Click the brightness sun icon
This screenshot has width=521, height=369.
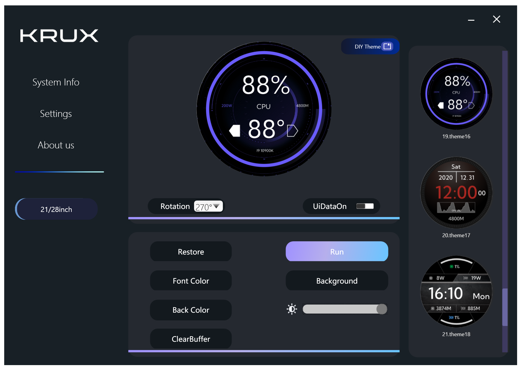pyautogui.click(x=292, y=309)
